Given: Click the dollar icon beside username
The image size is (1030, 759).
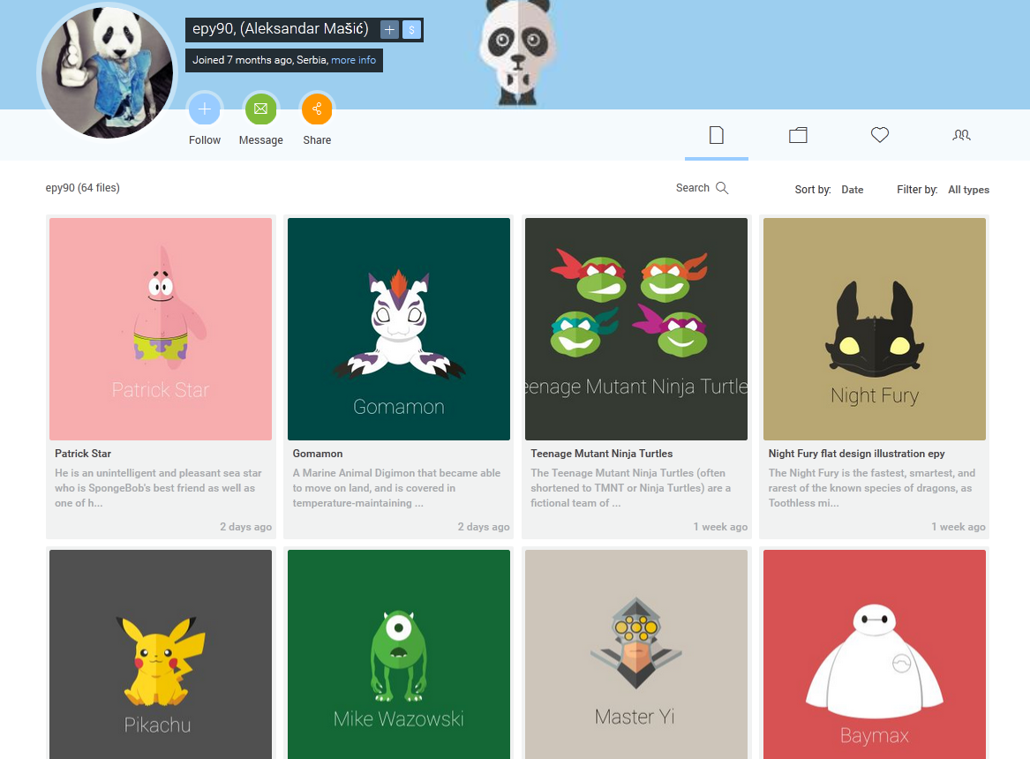Looking at the screenshot, I should (x=411, y=29).
